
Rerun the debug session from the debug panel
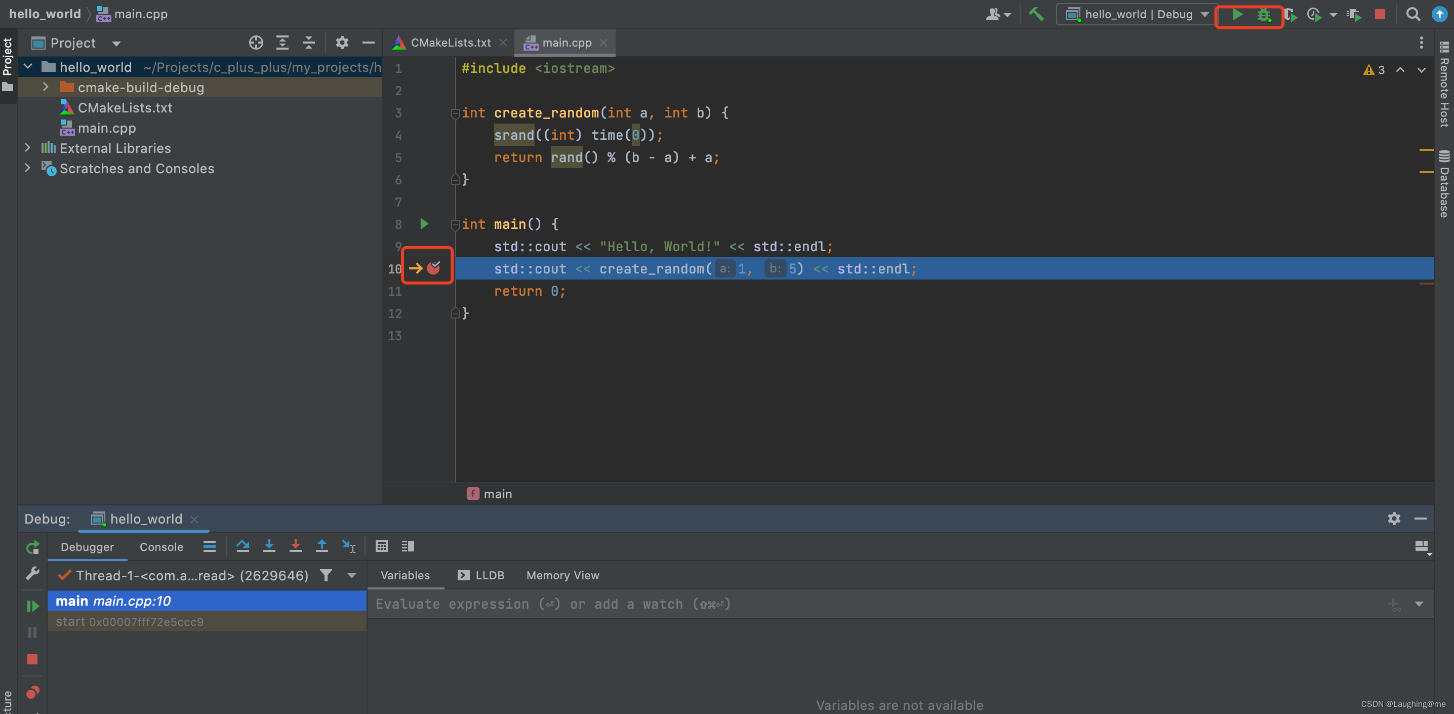(33, 546)
